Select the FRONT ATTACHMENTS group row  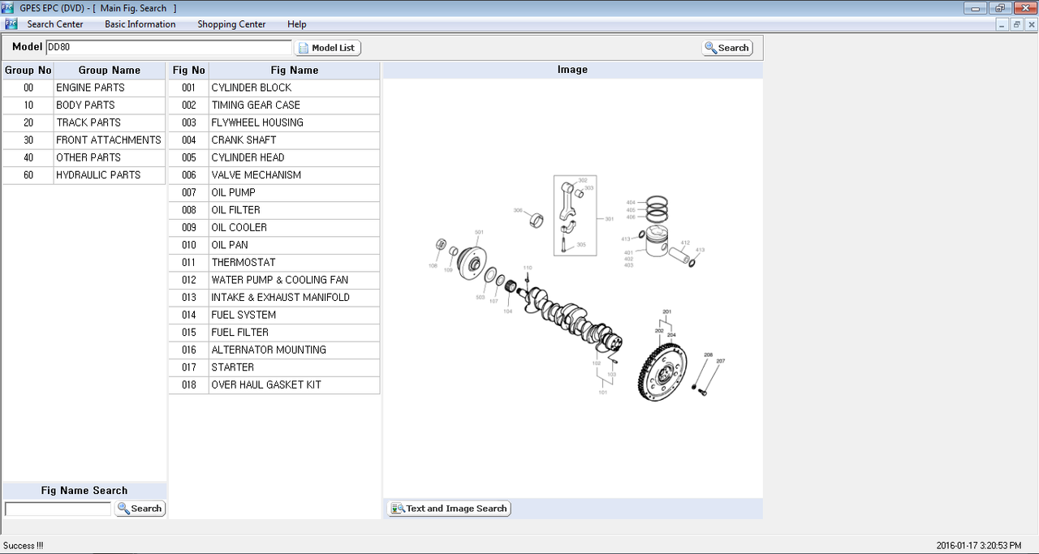pos(84,140)
